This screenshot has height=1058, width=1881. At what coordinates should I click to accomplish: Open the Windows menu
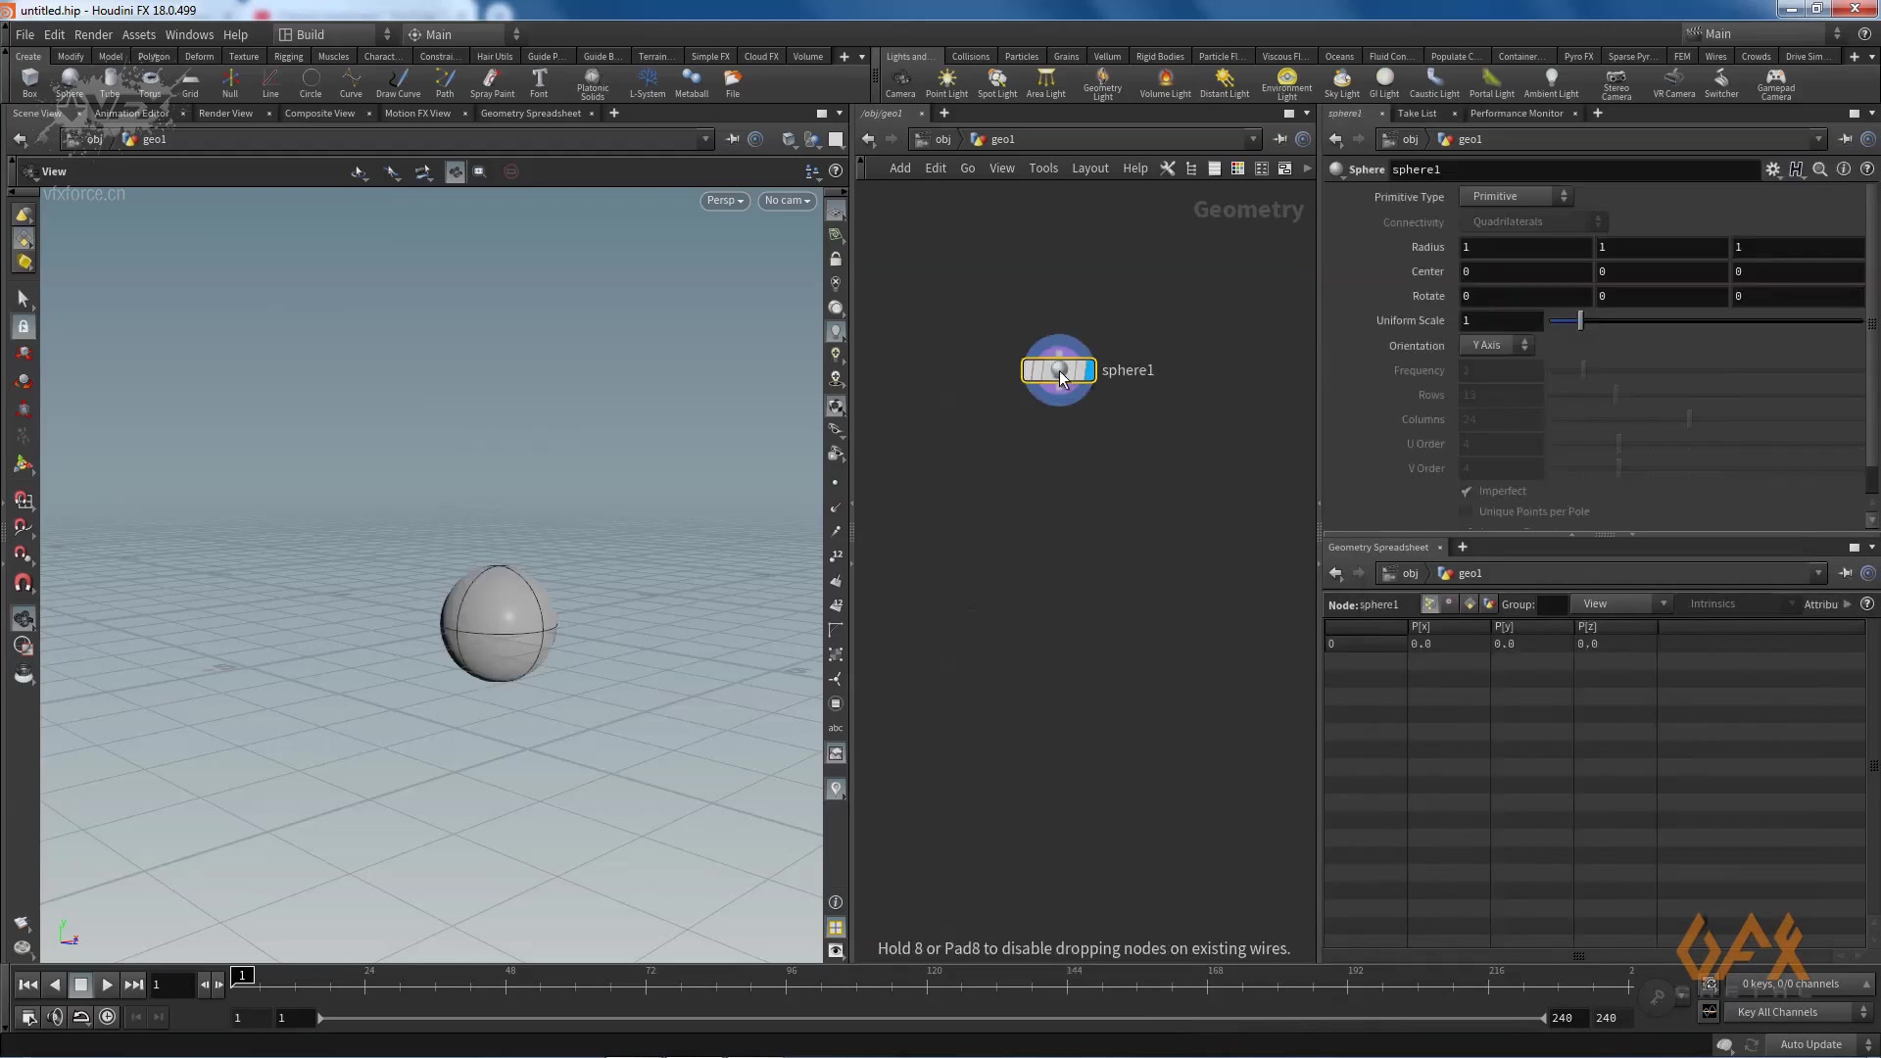click(189, 34)
